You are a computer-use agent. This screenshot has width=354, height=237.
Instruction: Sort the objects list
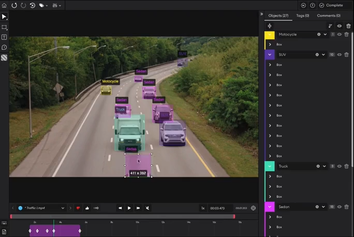(x=330, y=26)
